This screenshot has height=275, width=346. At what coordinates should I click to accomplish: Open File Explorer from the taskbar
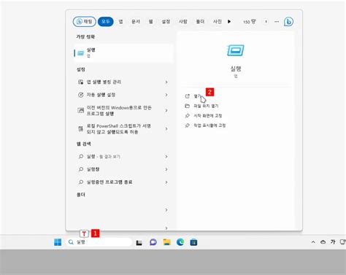pos(166,242)
